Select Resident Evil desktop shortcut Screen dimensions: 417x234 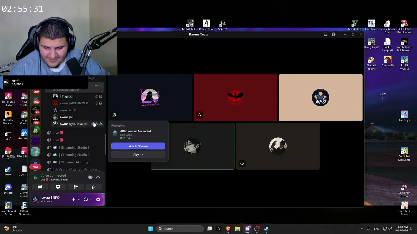tap(206, 25)
